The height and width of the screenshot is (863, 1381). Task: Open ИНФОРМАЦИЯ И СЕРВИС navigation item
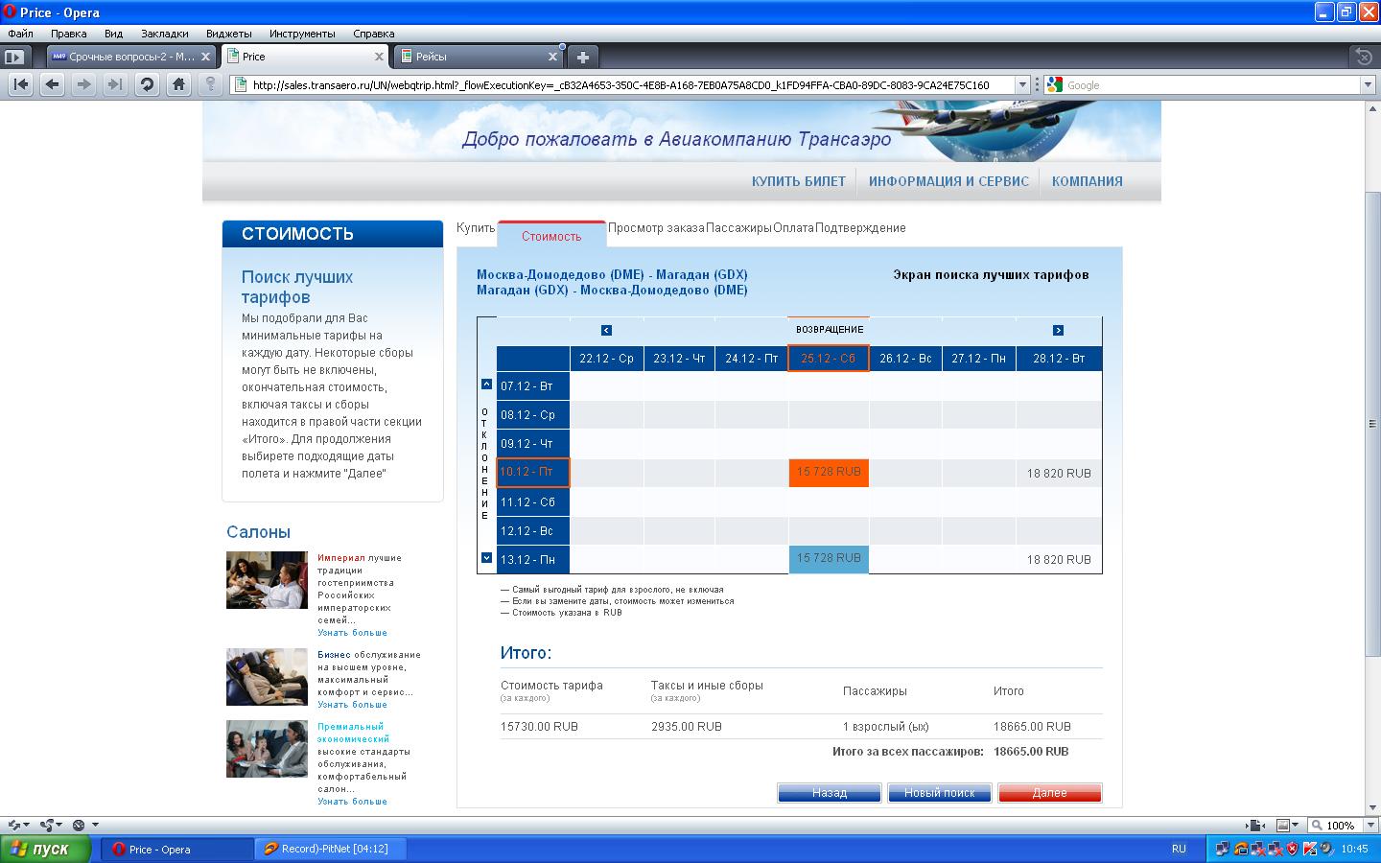[948, 181]
